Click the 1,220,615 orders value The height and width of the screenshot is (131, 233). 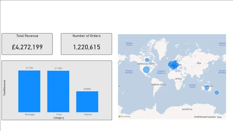pyautogui.click(x=87, y=47)
